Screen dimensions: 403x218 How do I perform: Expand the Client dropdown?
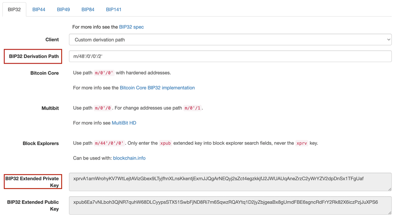point(230,39)
